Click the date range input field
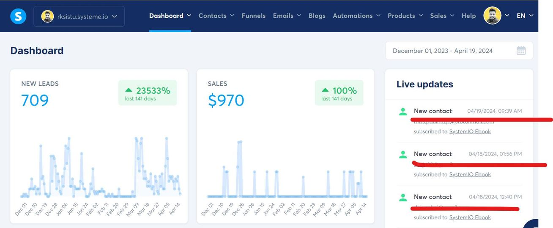 [443, 51]
